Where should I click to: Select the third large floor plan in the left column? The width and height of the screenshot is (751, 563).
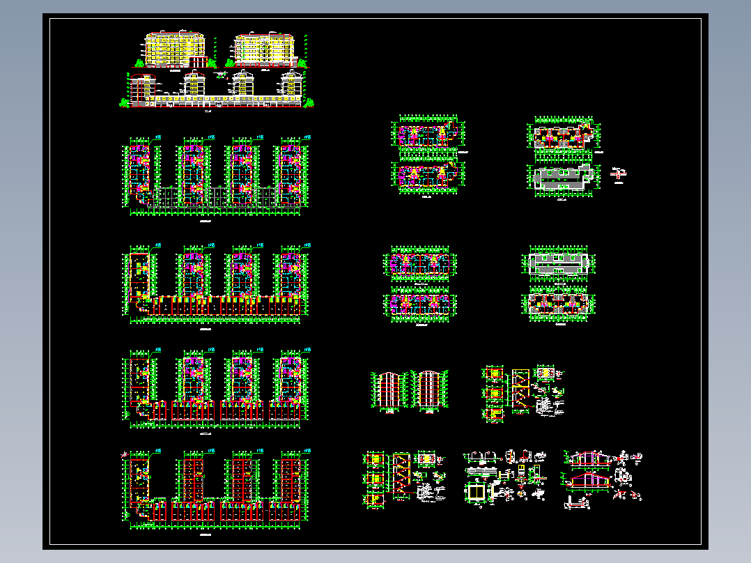[215, 389]
